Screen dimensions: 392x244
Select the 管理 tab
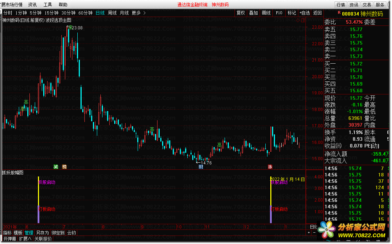tap(29, 233)
